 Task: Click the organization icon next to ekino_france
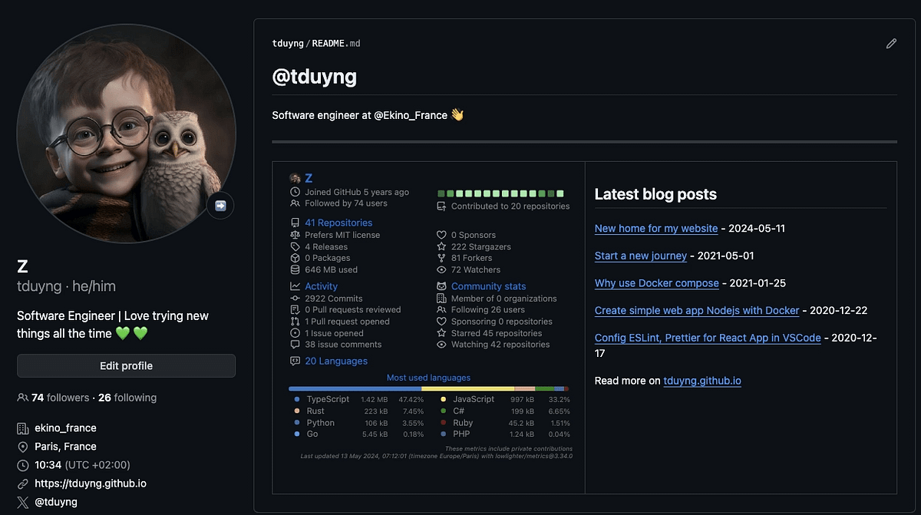[24, 428]
